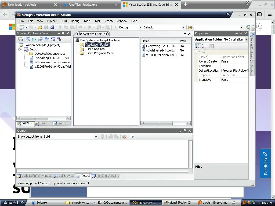The height and width of the screenshot is (206, 275).
Task: Switch to blocks - Everything taskbar item
Action: [x=213, y=203]
